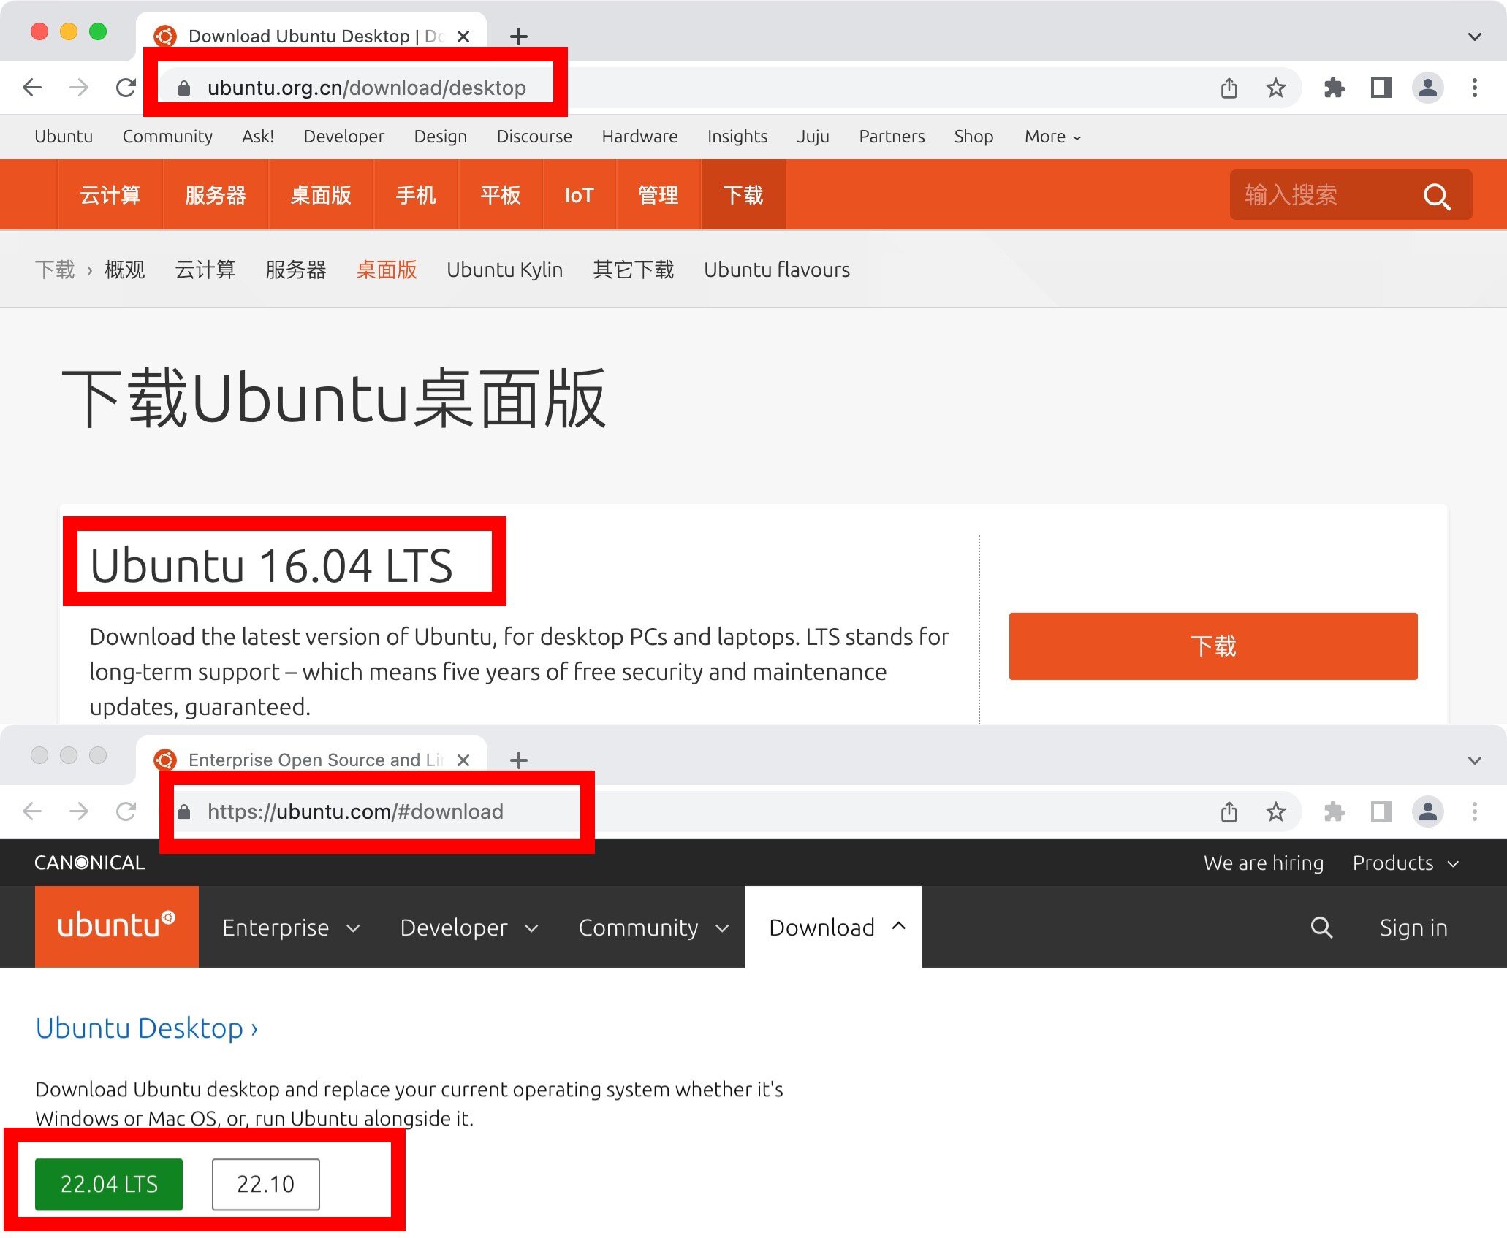Expand the More menu
The height and width of the screenshot is (1238, 1507).
pyautogui.click(x=1050, y=137)
